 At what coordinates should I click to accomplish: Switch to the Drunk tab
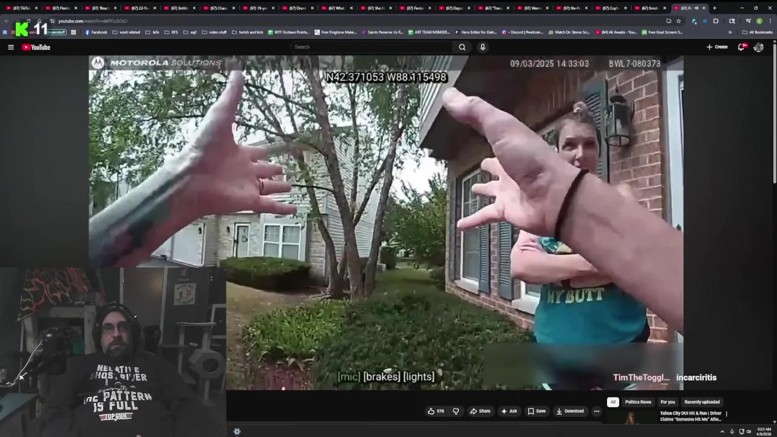point(297,8)
